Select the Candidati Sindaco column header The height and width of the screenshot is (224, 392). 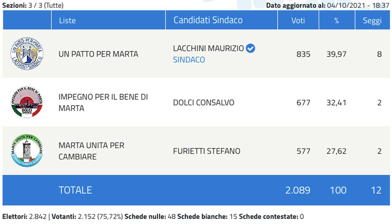pyautogui.click(x=208, y=20)
